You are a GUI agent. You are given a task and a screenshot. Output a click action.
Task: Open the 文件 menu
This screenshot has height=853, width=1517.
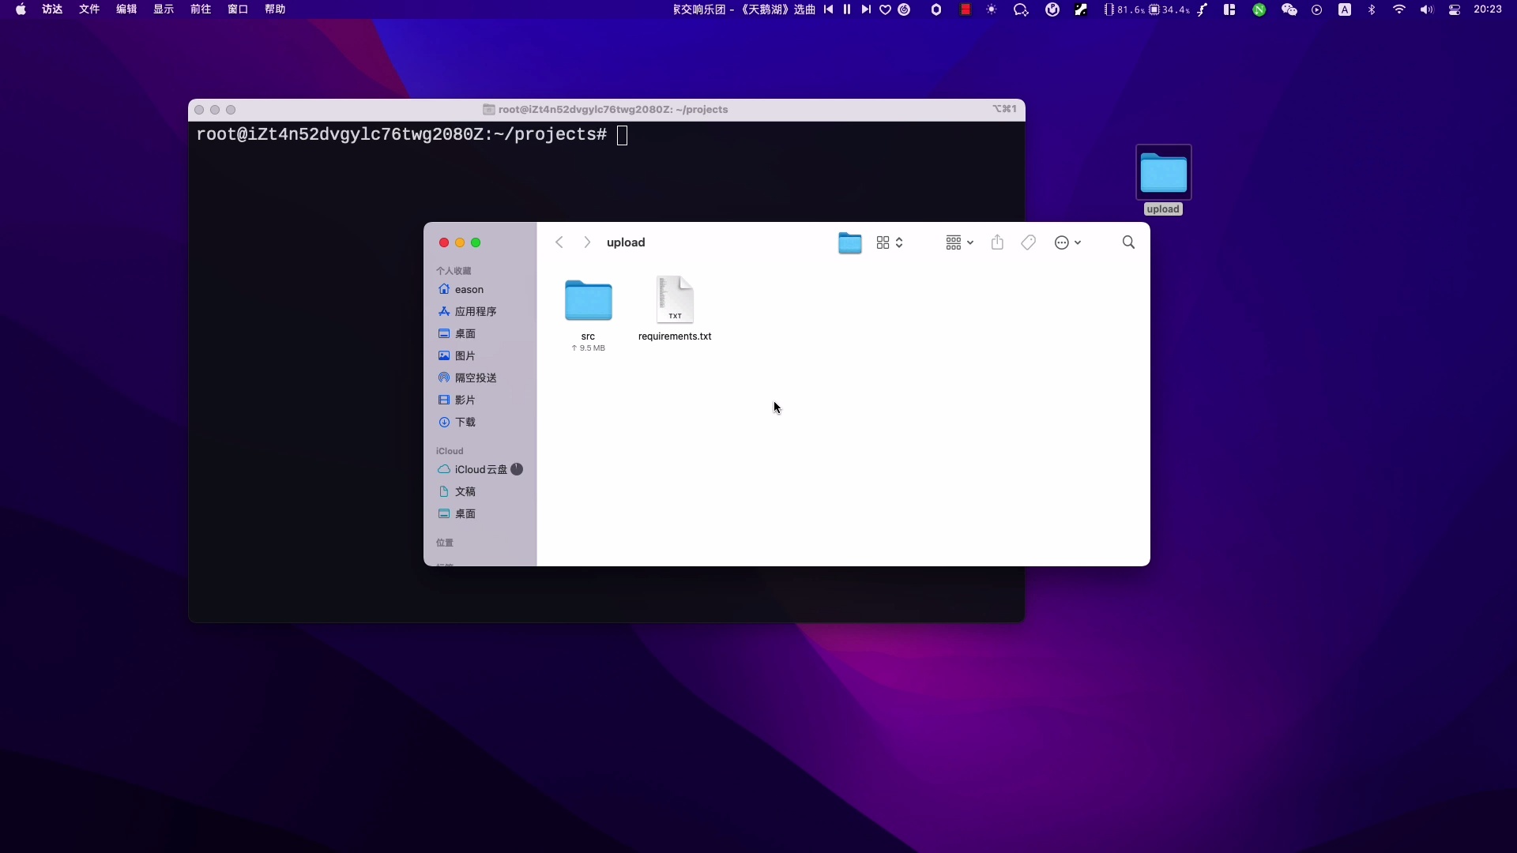[x=89, y=9]
